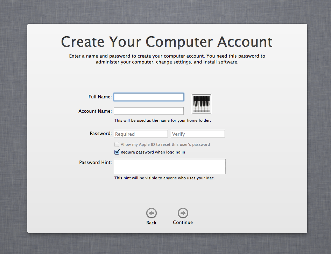Screen dimensions: 331x254
Task: Click the 'Full Name:' label
Action: (100, 97)
